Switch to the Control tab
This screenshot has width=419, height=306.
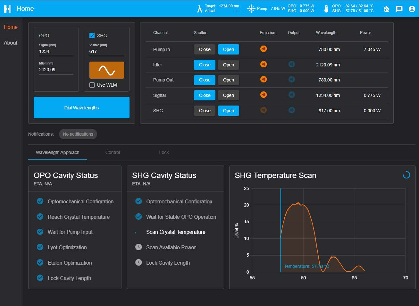(x=113, y=152)
